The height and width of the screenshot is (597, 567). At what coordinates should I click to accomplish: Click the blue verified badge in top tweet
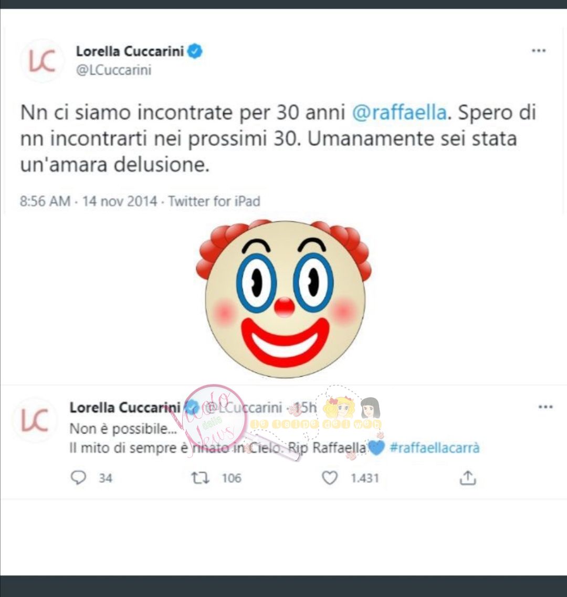[x=195, y=51]
